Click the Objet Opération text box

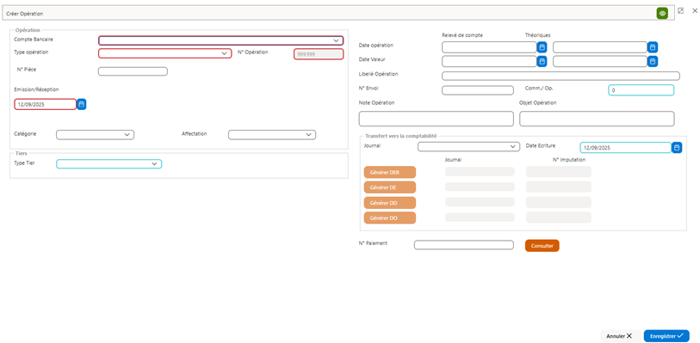pyautogui.click(x=597, y=119)
